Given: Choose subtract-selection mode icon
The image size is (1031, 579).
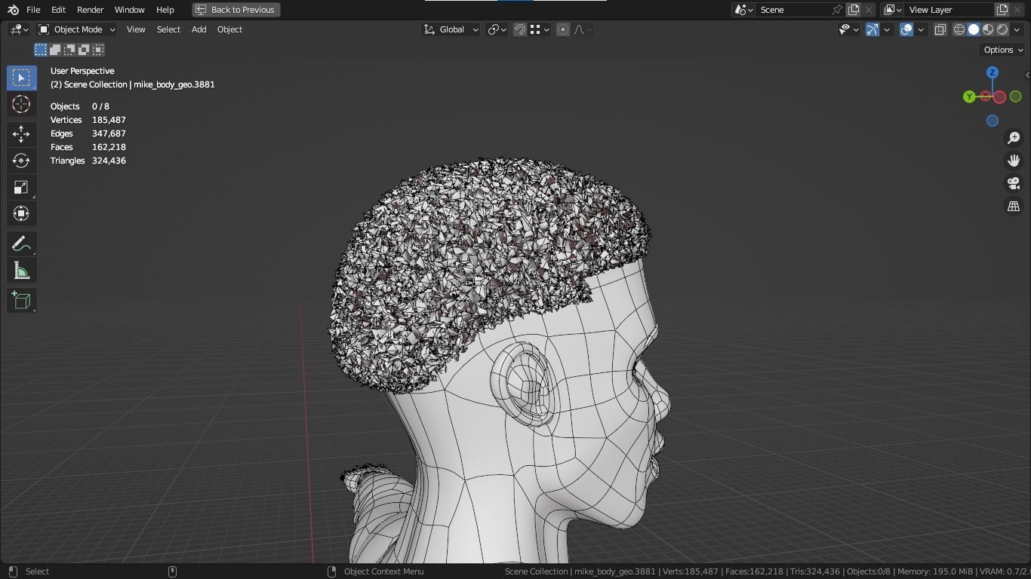Looking at the screenshot, I should click(x=69, y=50).
